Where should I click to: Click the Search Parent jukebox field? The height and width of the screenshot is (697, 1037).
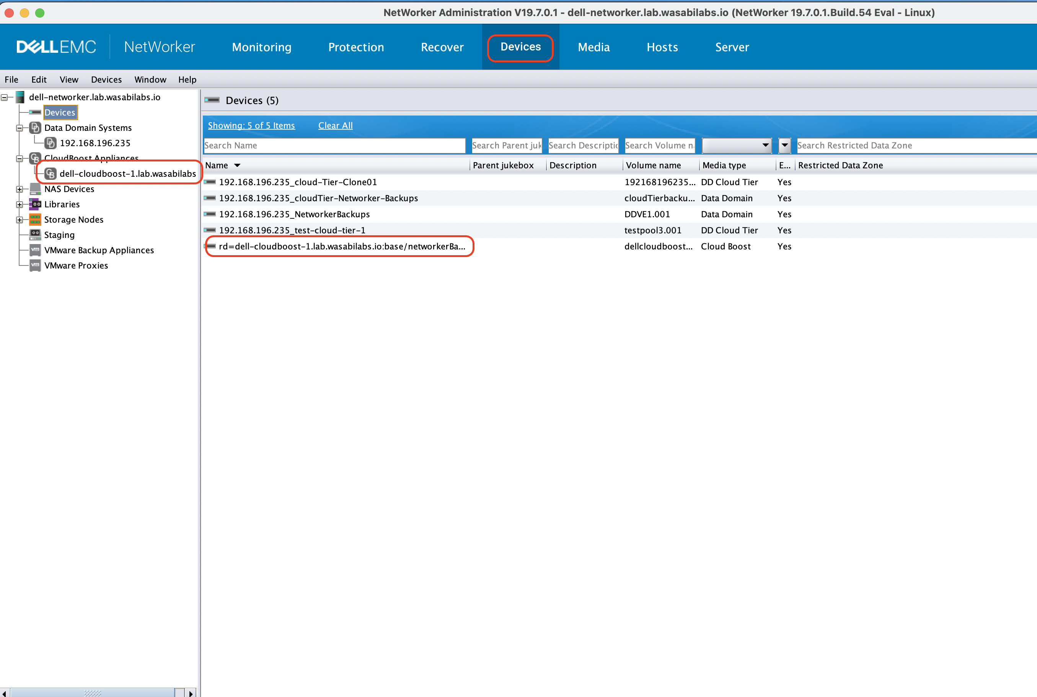[507, 145]
